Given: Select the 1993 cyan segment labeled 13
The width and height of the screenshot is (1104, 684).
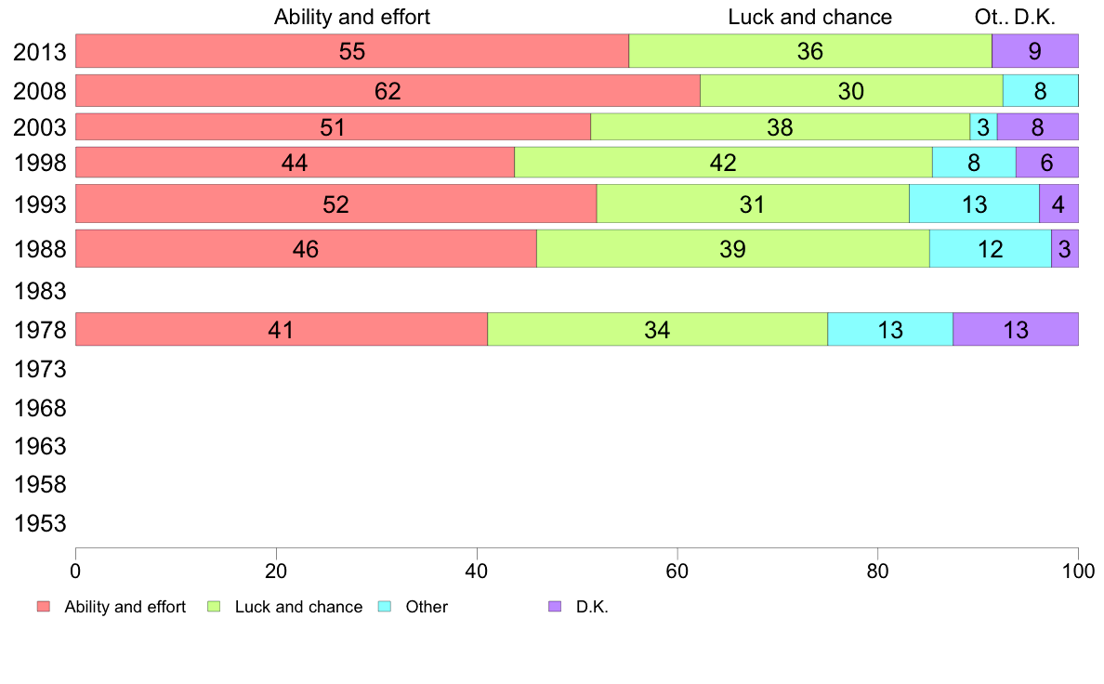Looking at the screenshot, I should 975,204.
